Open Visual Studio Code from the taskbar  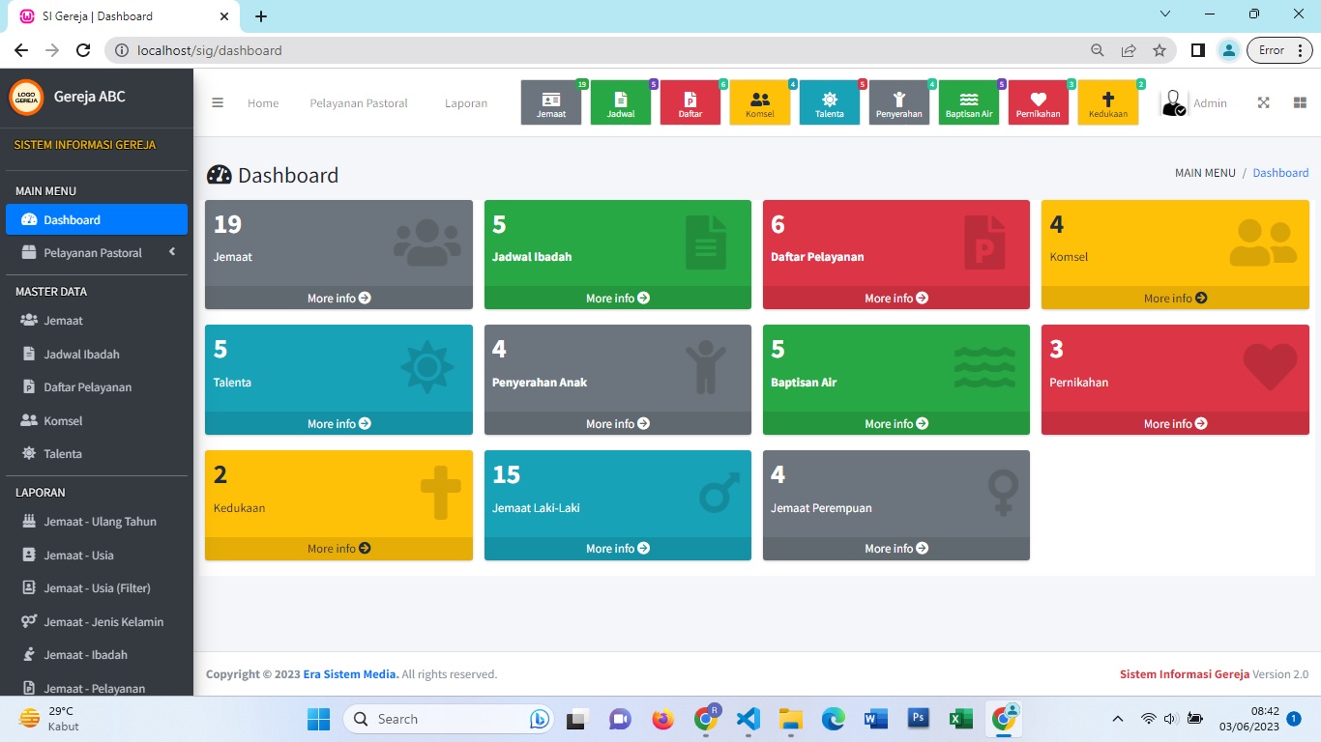click(748, 719)
